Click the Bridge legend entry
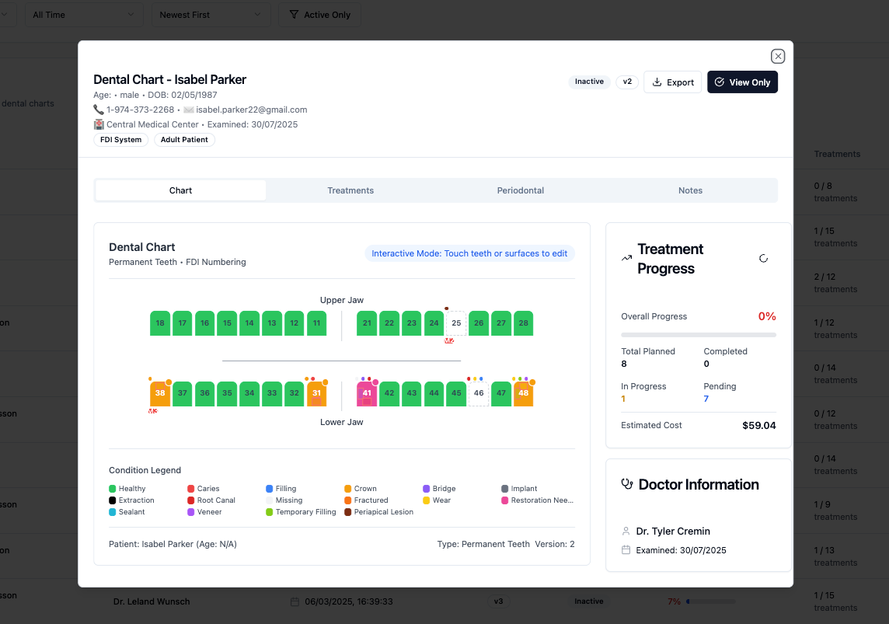 pos(439,489)
